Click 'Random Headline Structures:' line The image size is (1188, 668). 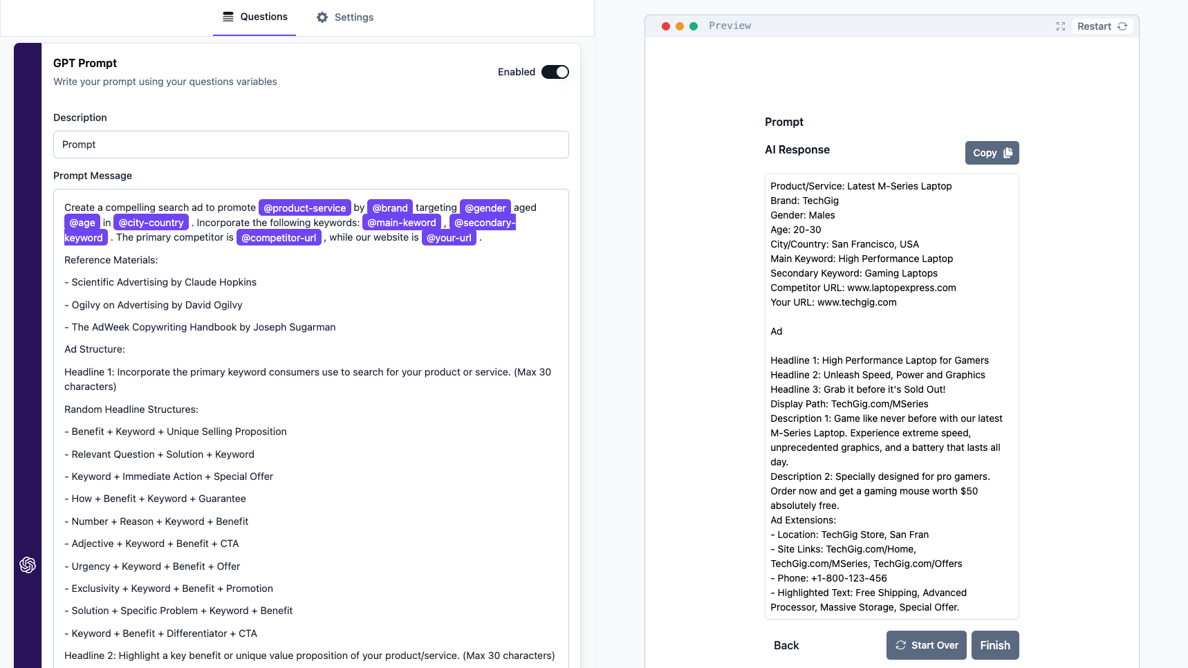tap(131, 409)
